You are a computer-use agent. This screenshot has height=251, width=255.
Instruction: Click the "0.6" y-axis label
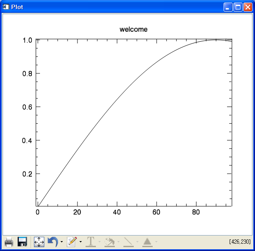click(x=28, y=107)
